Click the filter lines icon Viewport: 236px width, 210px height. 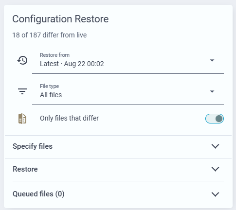[x=22, y=91]
